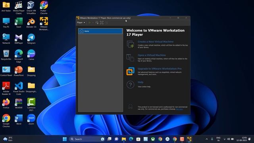Open the Player dropdown menu
The height and width of the screenshot is (143, 254).
pyautogui.click(x=81, y=23)
